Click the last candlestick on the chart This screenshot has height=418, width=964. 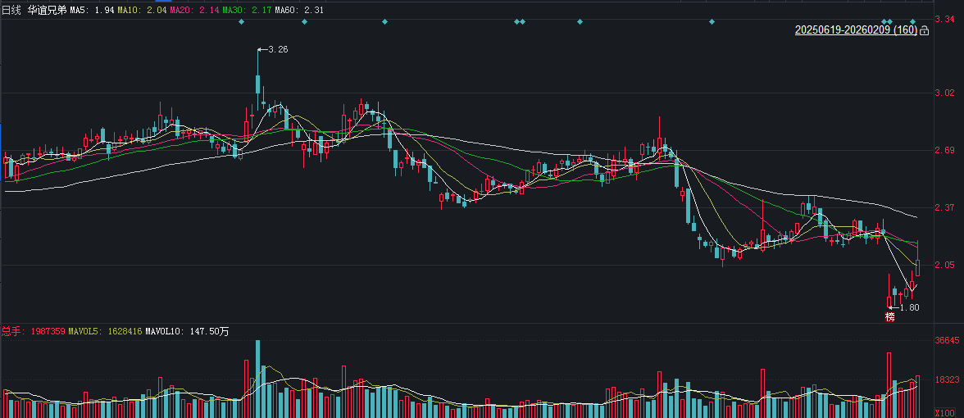click(x=918, y=267)
